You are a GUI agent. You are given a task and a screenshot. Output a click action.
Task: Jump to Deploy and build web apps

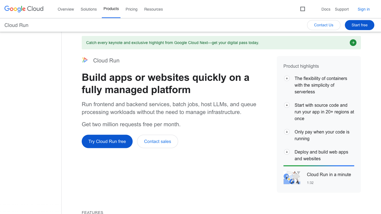pyautogui.click(x=321, y=155)
